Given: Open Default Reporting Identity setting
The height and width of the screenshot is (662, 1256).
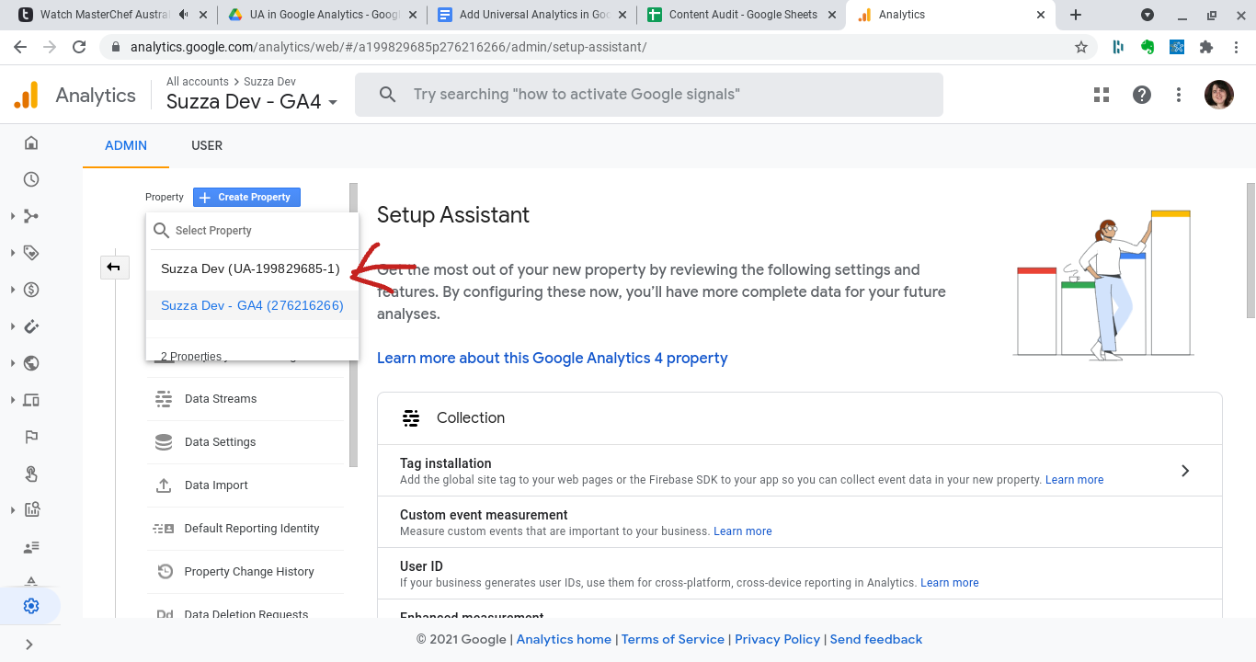Looking at the screenshot, I should coord(245,529).
